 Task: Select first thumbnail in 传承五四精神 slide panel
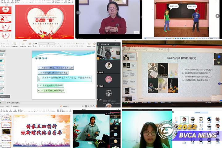point(6,118)
